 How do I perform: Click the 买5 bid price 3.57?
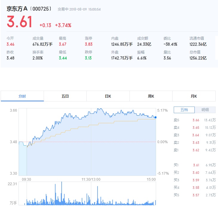click(x=196, y=195)
